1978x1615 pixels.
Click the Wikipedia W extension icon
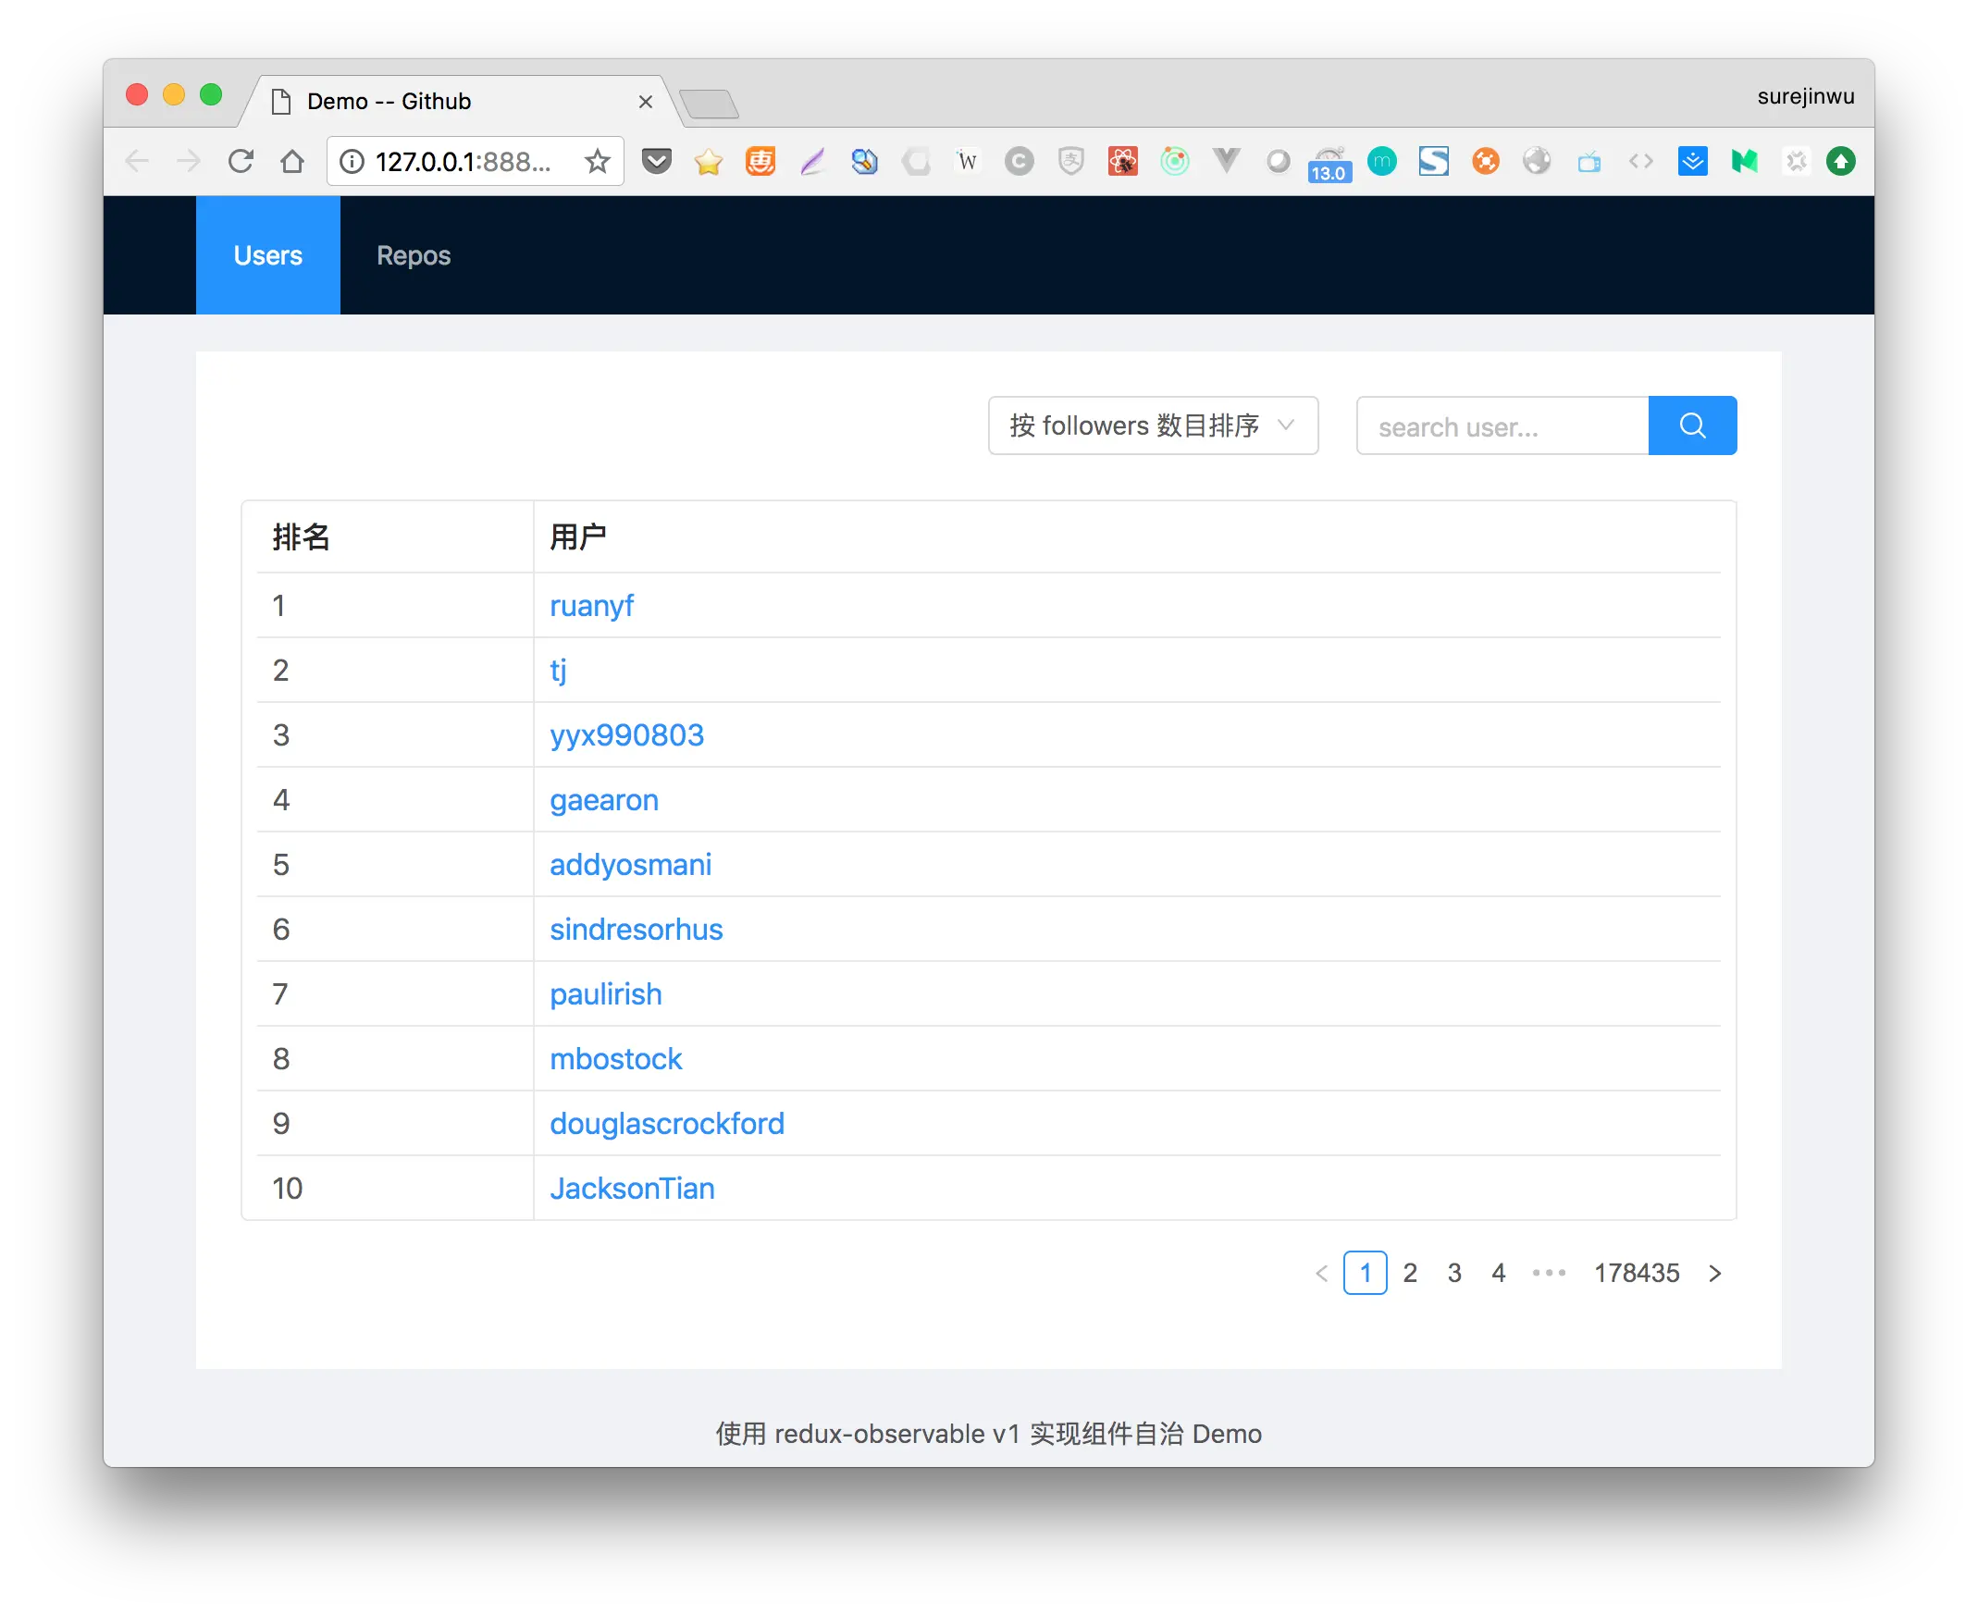pos(968,162)
